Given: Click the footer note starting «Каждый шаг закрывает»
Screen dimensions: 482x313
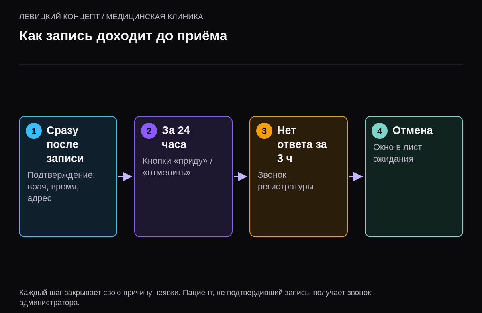Looking at the screenshot, I should pos(195,297).
